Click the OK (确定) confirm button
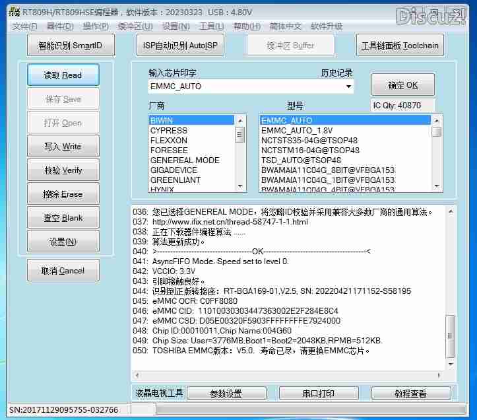 [x=402, y=85]
